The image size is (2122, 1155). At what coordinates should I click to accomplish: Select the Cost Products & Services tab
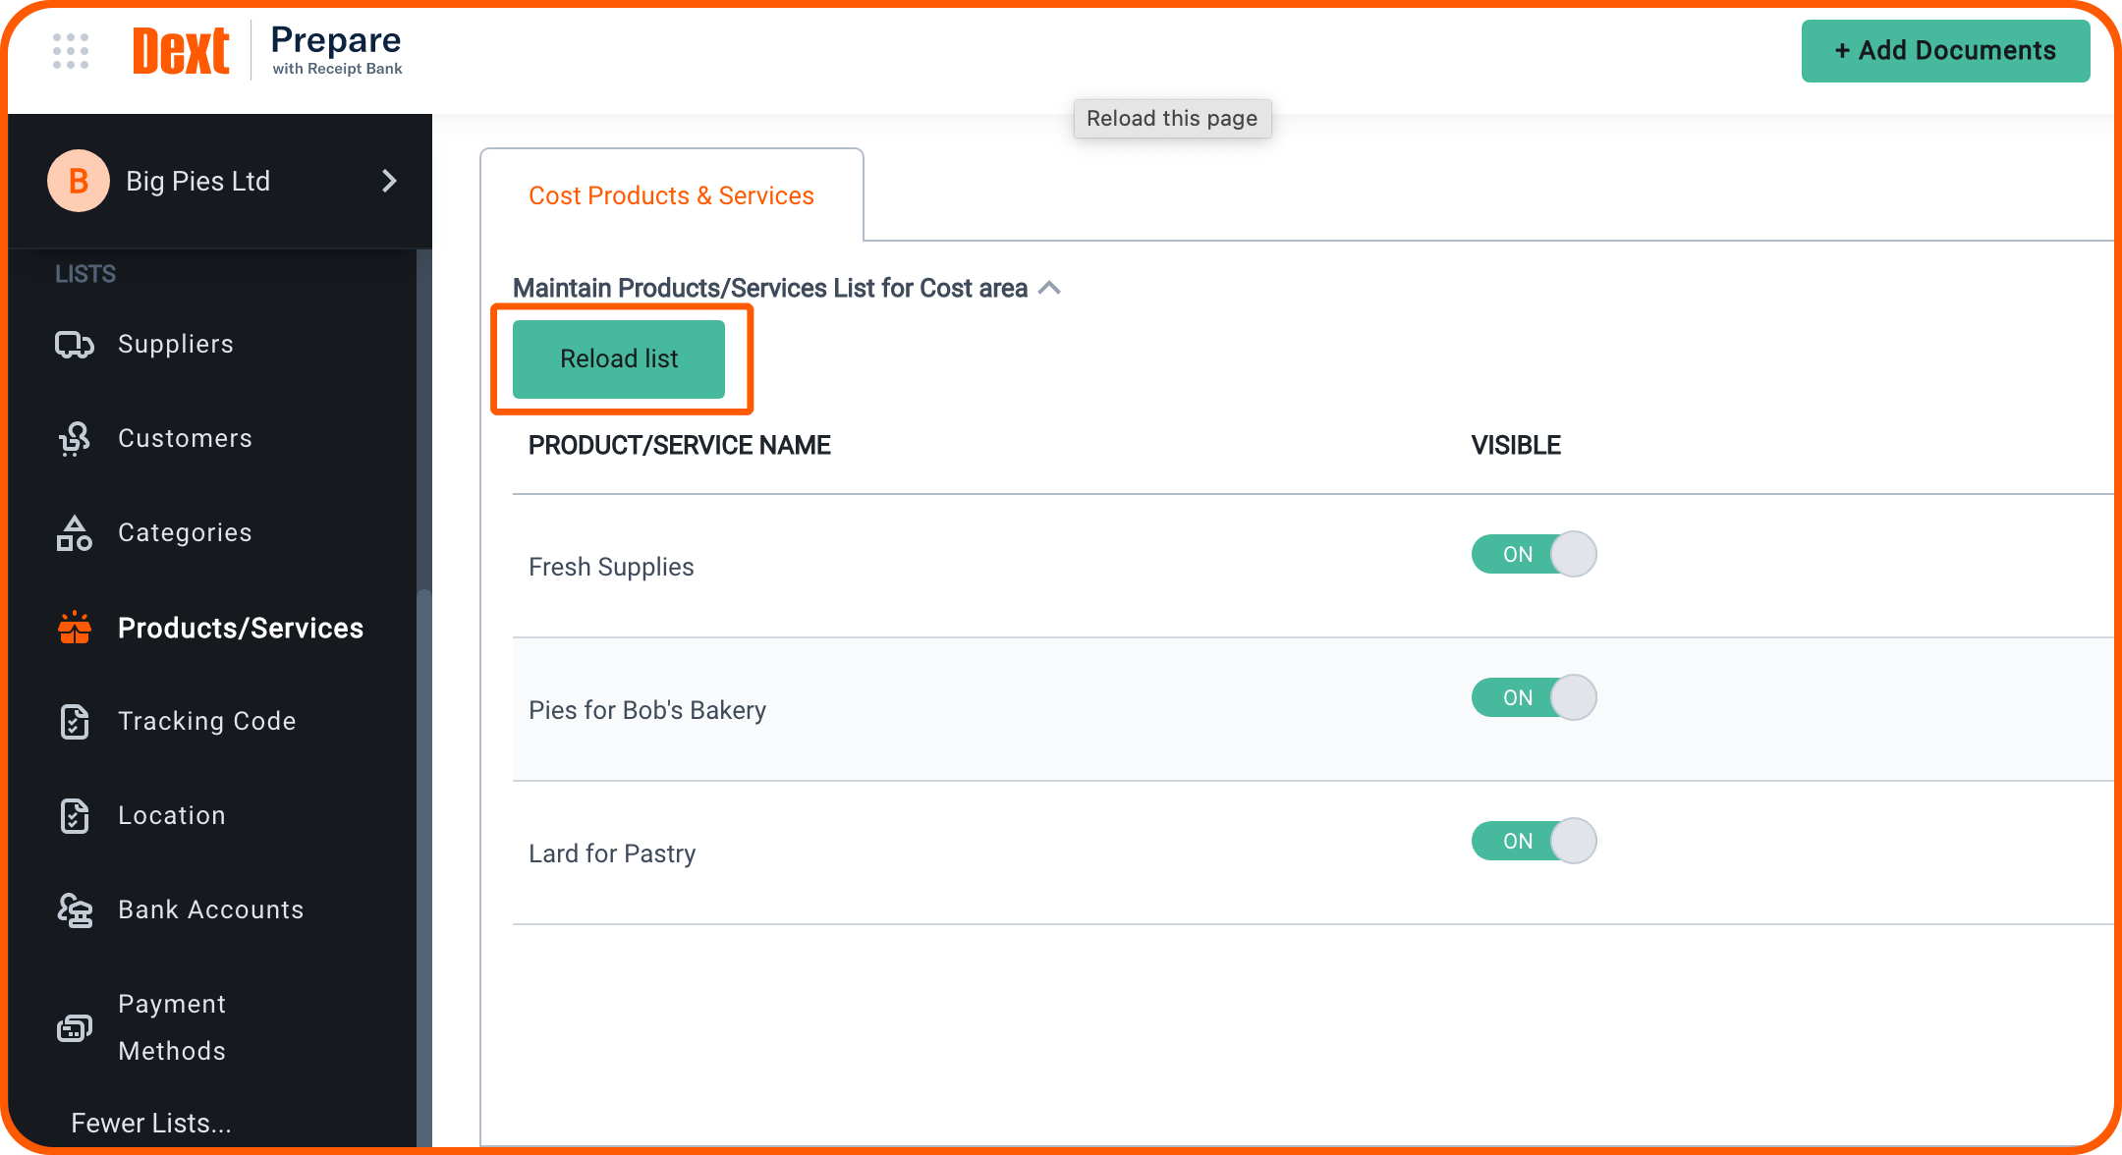coord(671,195)
